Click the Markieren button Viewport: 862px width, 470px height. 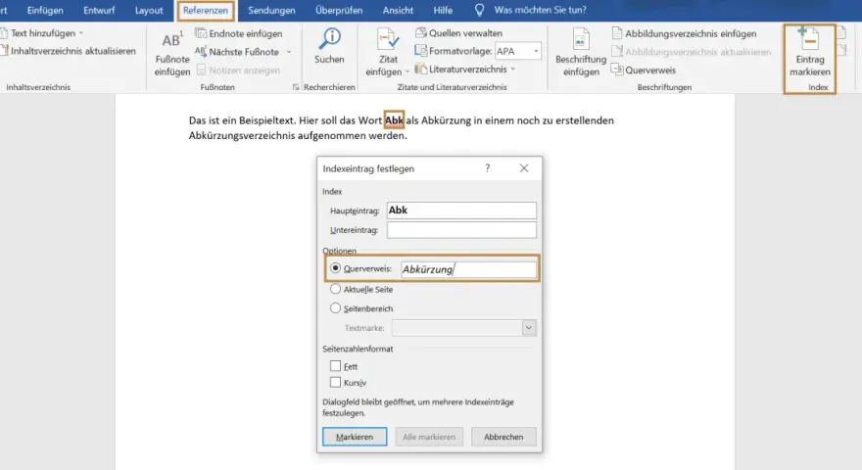click(355, 437)
